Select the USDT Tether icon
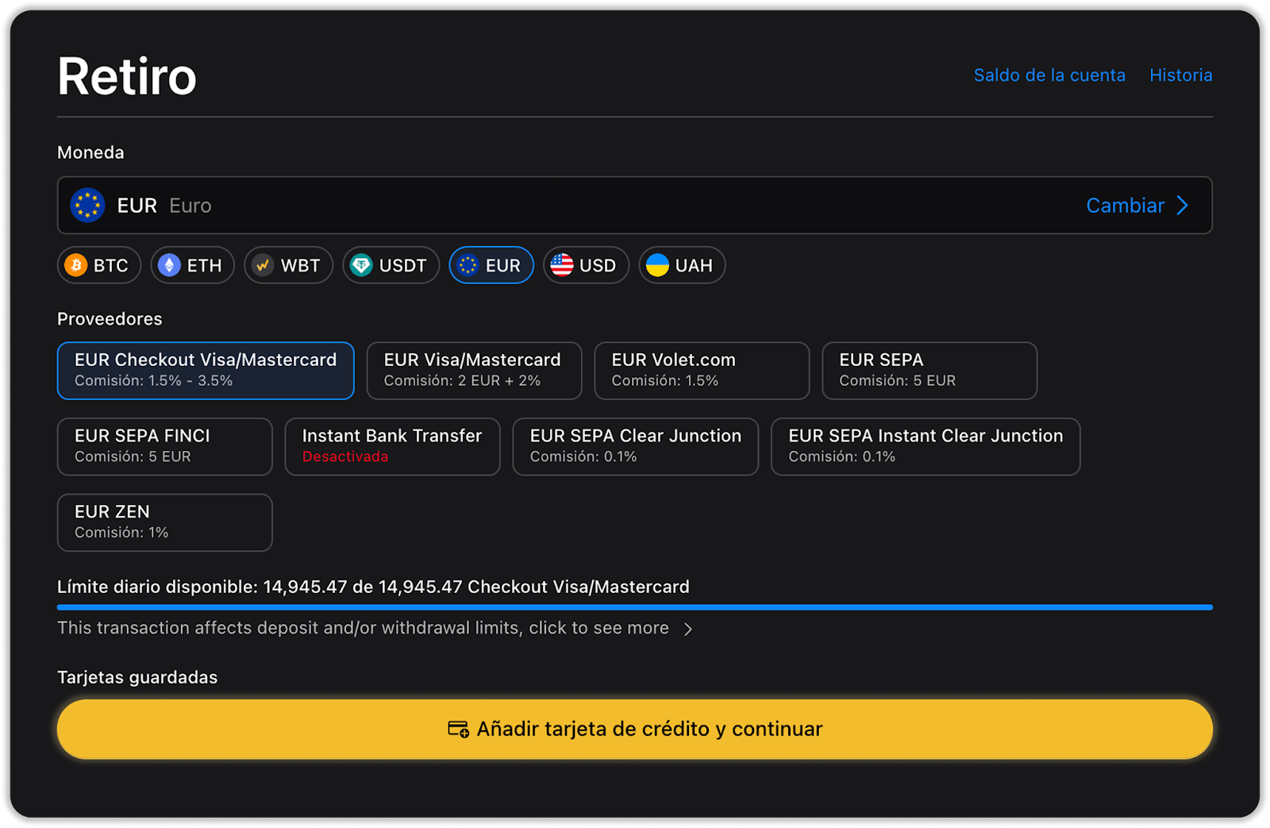Image resolution: width=1270 pixels, height=828 pixels. (x=361, y=265)
